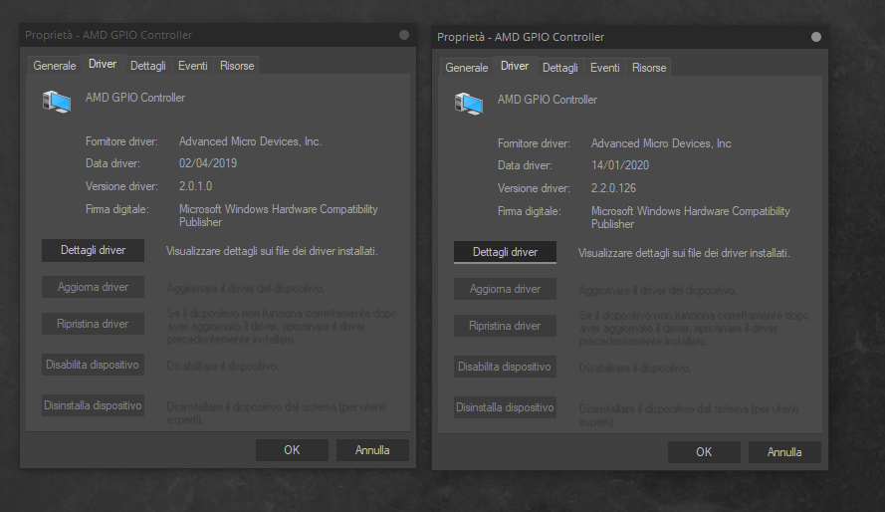
Task: Click driver date 14/01/2020
Action: click(x=620, y=165)
